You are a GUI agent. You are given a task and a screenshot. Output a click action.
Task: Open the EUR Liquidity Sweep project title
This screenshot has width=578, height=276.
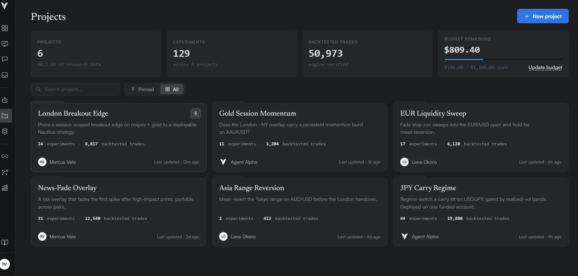[x=433, y=113]
